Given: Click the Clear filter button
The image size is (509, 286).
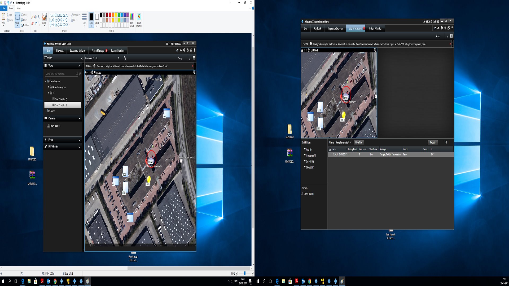Looking at the screenshot, I should [x=359, y=142].
